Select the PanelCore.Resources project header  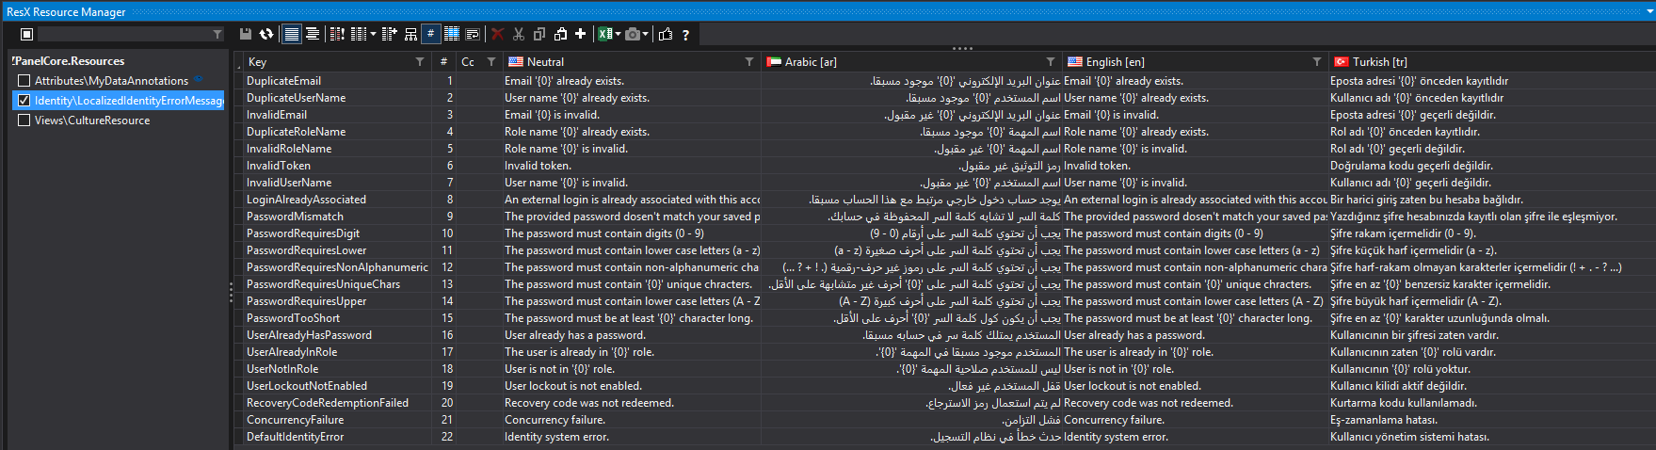pyautogui.click(x=70, y=61)
